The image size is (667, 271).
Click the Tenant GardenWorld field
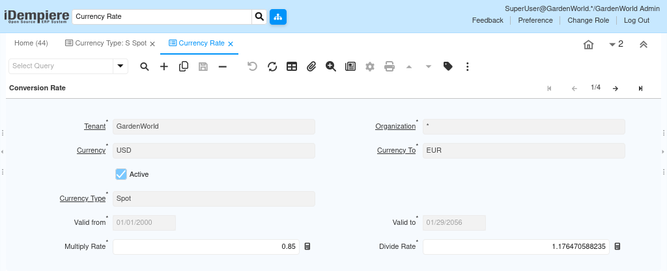coord(214,127)
